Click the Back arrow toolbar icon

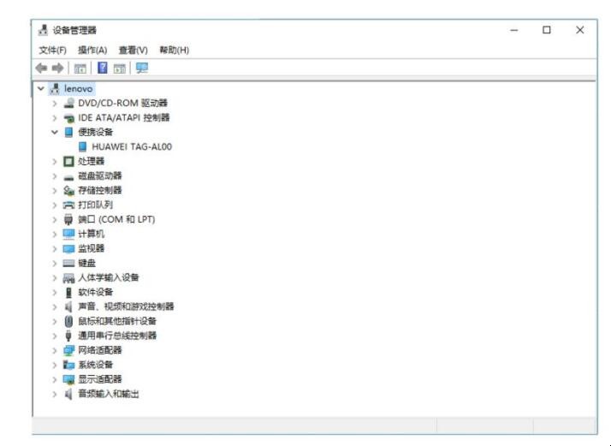[41, 68]
